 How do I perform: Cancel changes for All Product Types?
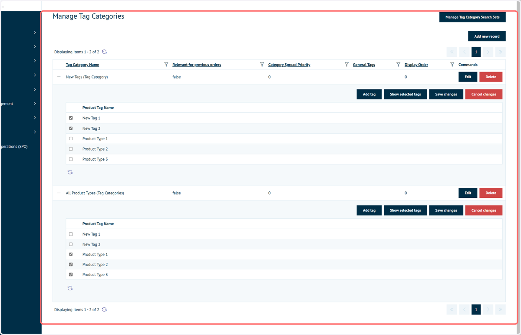[484, 210]
